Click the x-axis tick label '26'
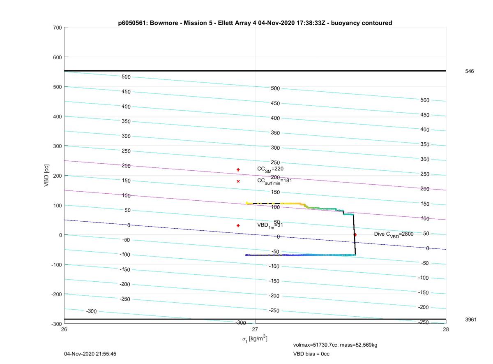 click(x=64, y=329)
